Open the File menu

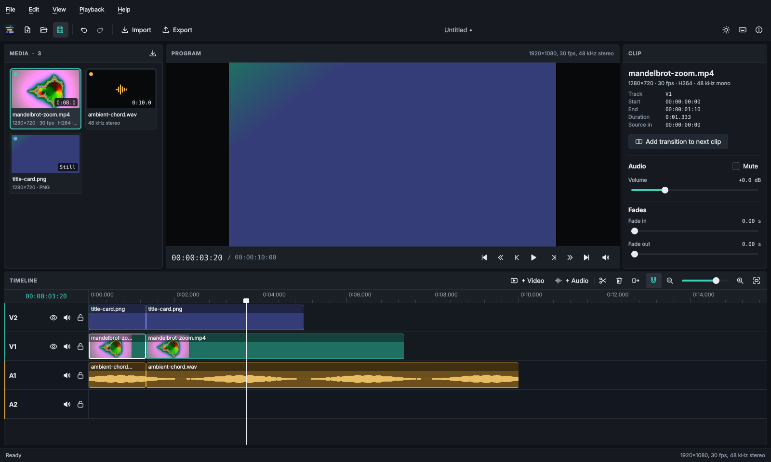[x=11, y=10]
